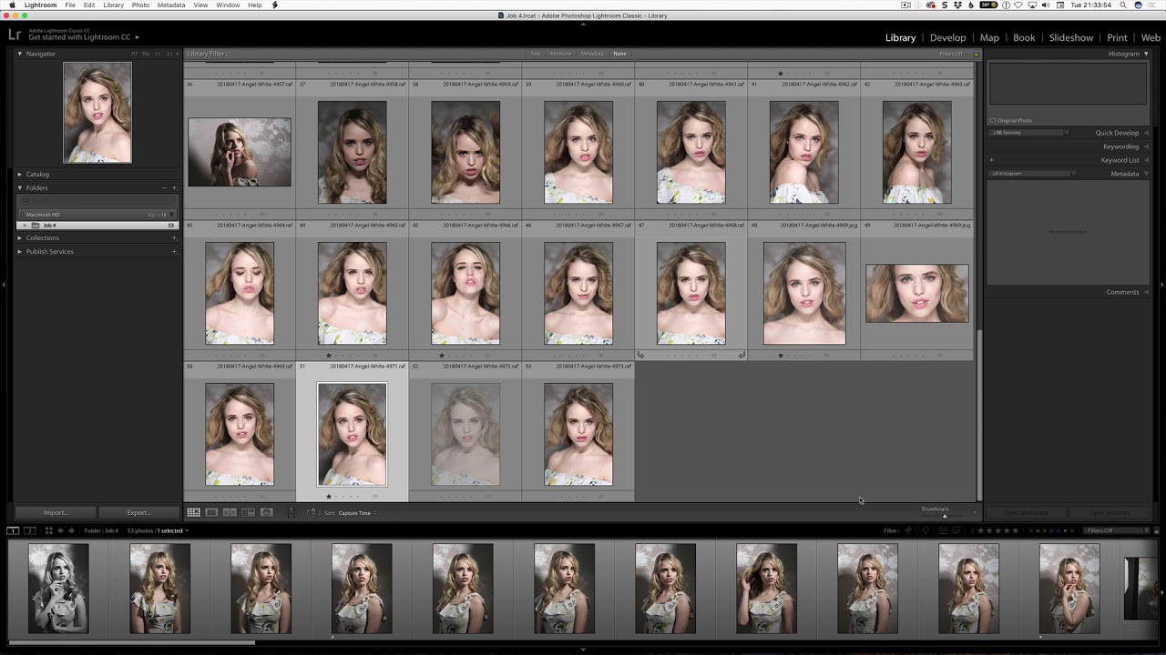Screen dimensions: 1166x655
Task: Click the Export button
Action: pyautogui.click(x=138, y=513)
